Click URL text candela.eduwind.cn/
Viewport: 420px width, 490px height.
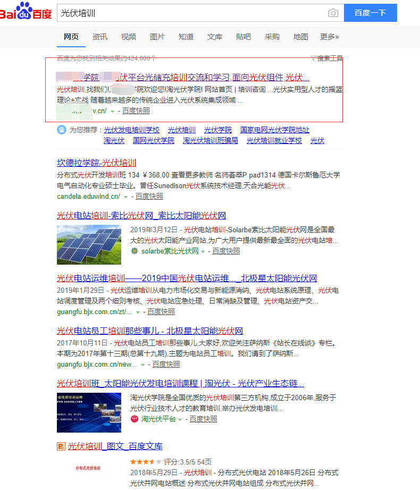[x=88, y=197]
